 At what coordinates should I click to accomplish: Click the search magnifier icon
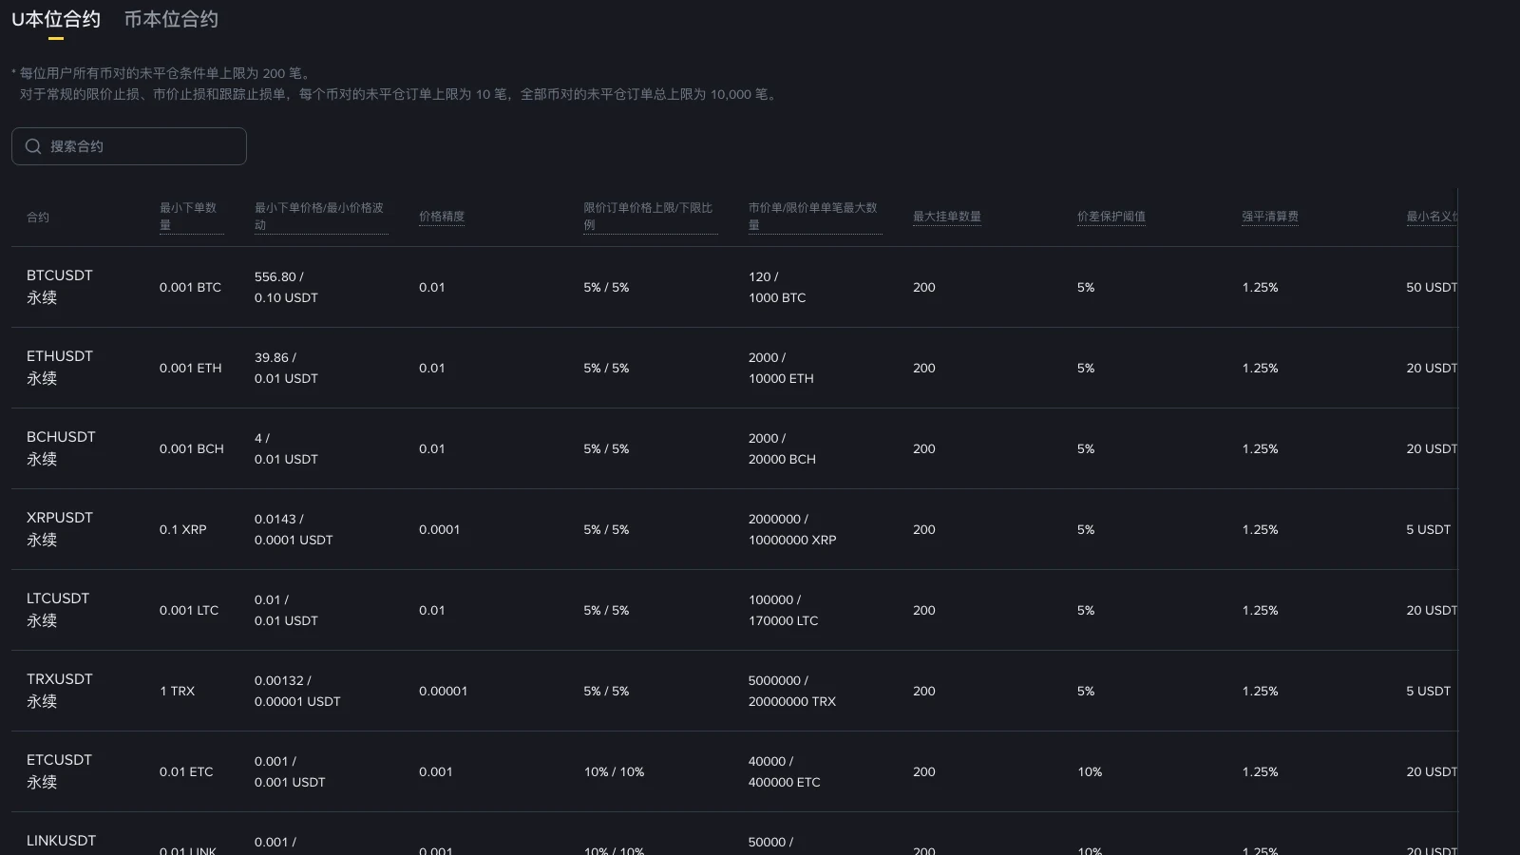click(33, 146)
